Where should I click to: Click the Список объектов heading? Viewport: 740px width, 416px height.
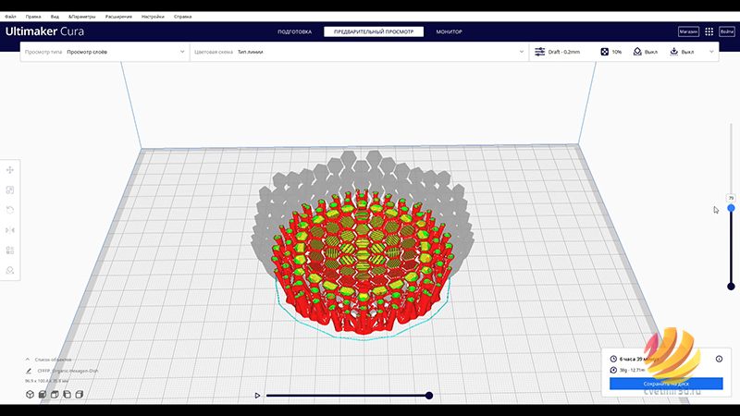coord(54,360)
